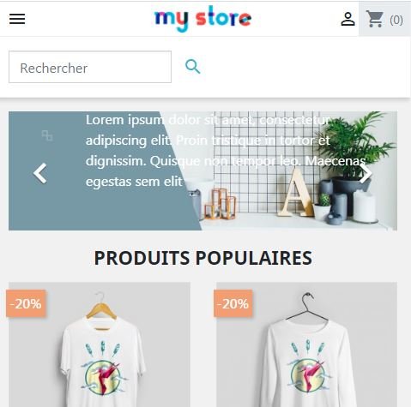Advance carousel with right chevron
The width and height of the screenshot is (411, 407).
(x=366, y=173)
